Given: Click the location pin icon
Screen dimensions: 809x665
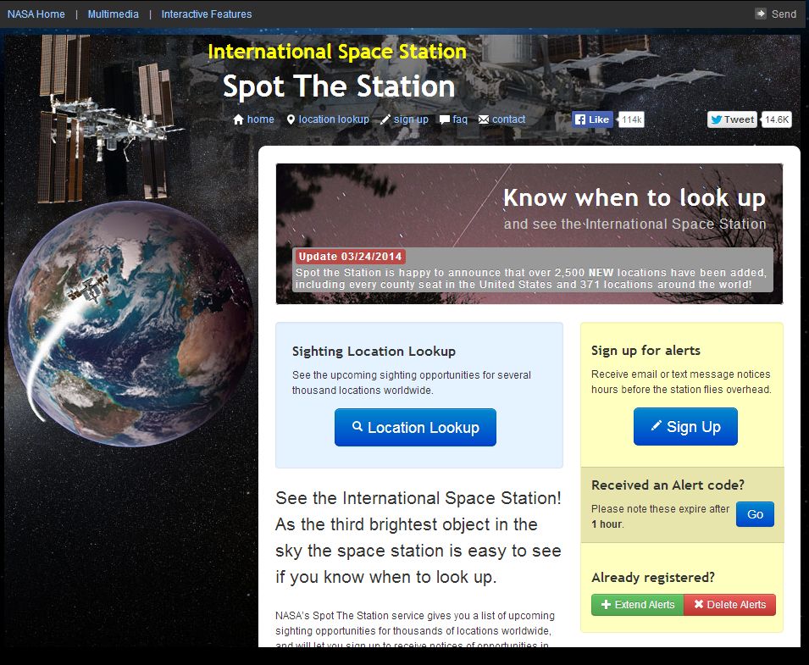Looking at the screenshot, I should pyautogui.click(x=291, y=119).
